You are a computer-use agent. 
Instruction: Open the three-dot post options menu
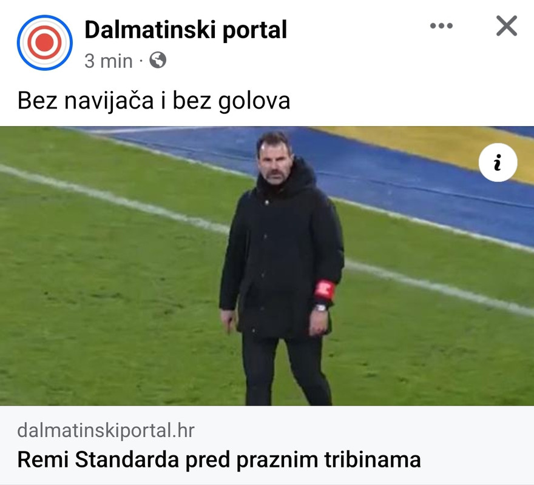tap(441, 25)
